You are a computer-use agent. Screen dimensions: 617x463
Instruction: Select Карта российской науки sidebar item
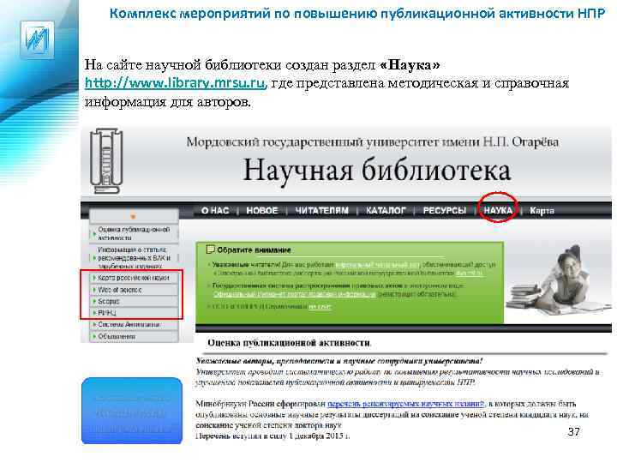pyautogui.click(x=134, y=278)
